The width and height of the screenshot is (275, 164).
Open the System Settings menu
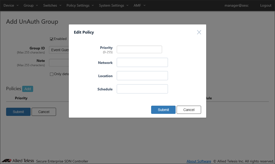pyautogui.click(x=114, y=5)
